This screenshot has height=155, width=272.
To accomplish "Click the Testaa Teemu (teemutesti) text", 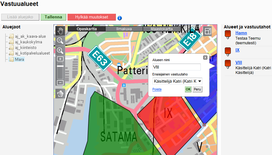I will pyautogui.click(x=248, y=41).
